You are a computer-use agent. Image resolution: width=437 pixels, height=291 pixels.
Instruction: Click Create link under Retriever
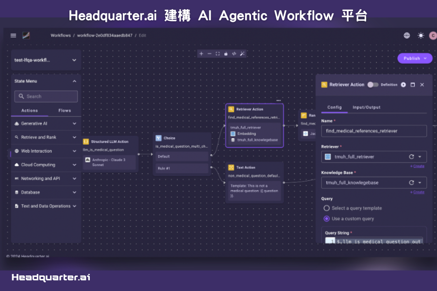pyautogui.click(x=419, y=166)
